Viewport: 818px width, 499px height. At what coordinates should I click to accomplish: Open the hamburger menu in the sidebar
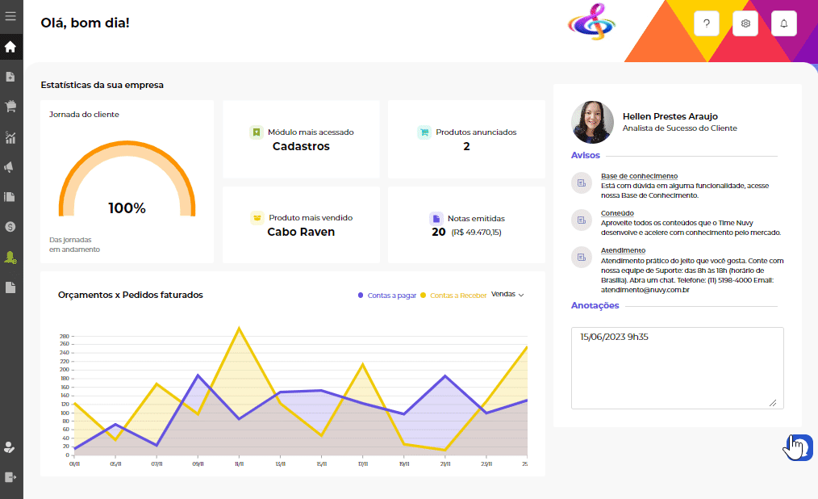point(10,15)
